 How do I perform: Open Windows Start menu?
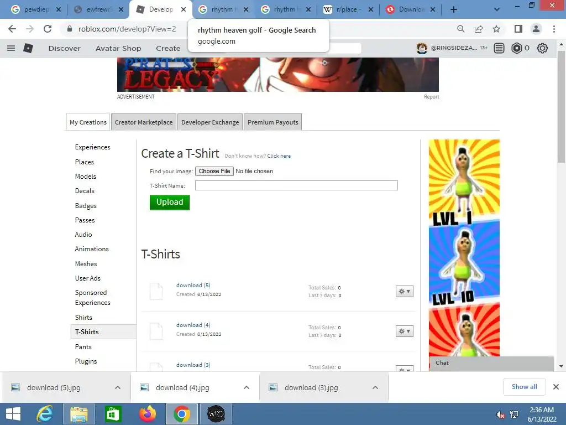tap(13, 414)
